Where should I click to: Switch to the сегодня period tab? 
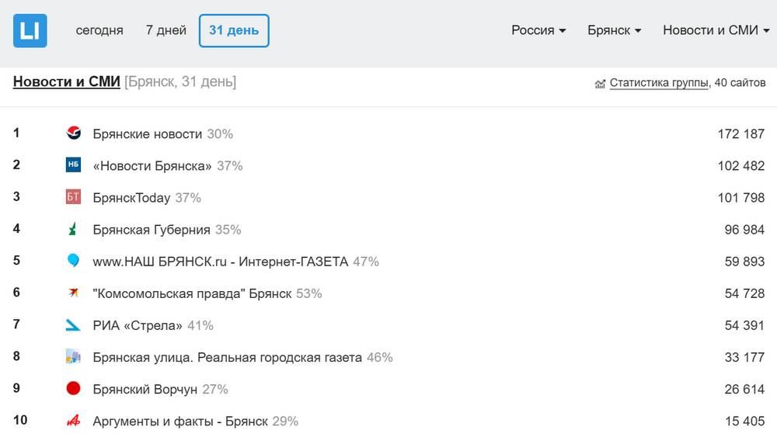[99, 30]
